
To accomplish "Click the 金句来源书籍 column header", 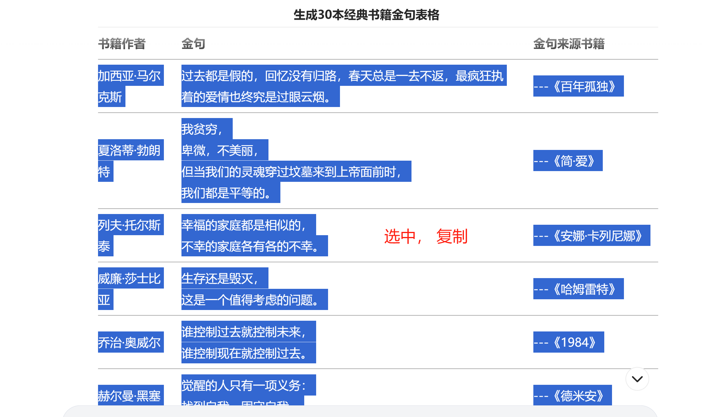I will click(569, 44).
